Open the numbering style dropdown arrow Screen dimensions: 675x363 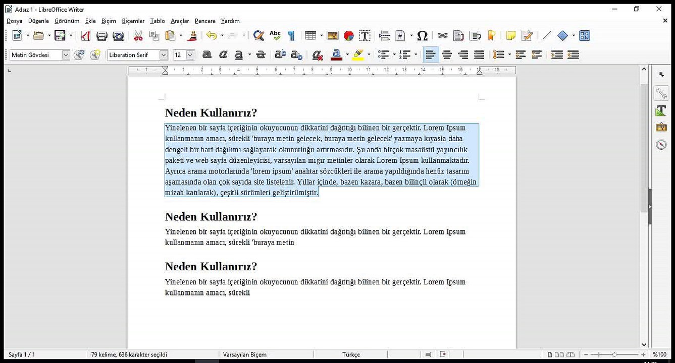pyautogui.click(x=416, y=54)
